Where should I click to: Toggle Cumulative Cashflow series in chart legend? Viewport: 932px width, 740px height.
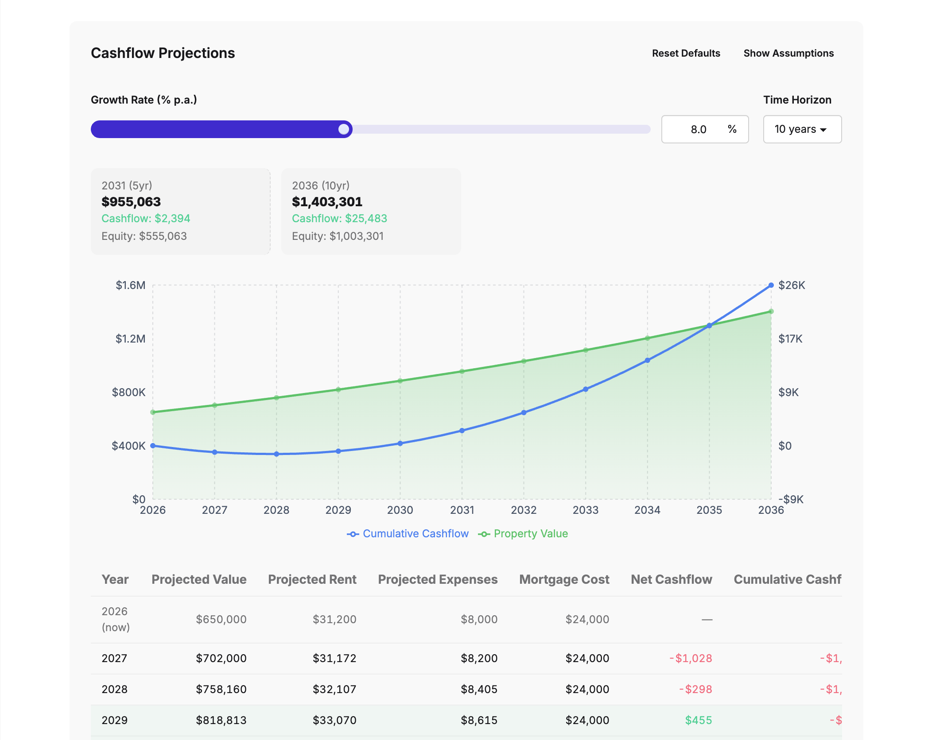(408, 534)
